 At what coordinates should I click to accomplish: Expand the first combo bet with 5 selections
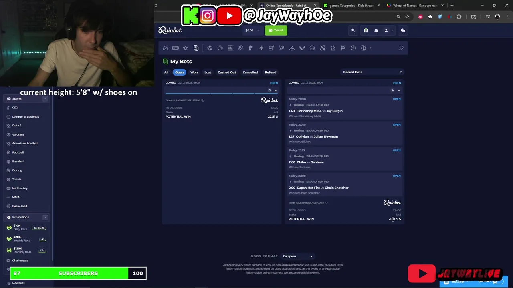pyautogui.click(x=276, y=90)
